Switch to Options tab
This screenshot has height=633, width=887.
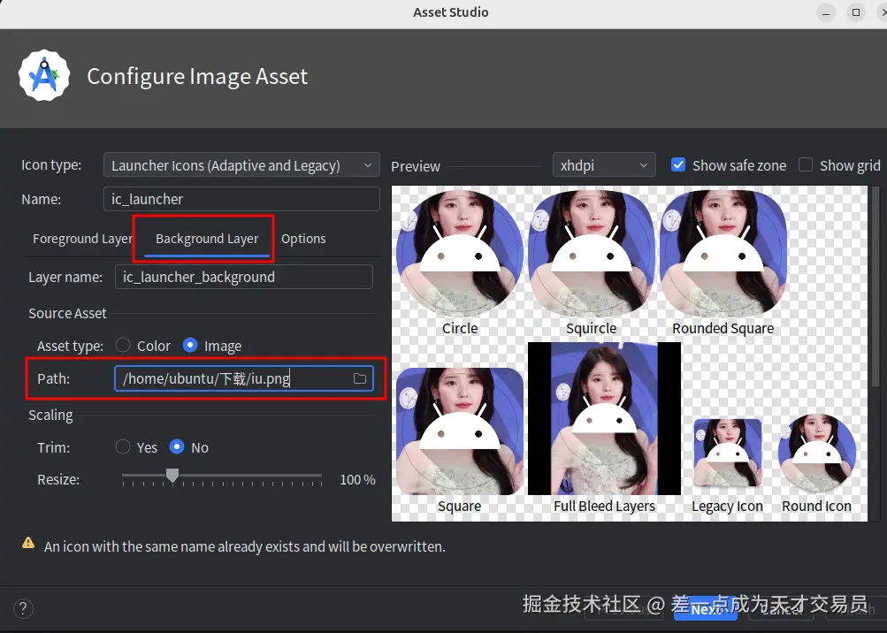pos(303,239)
